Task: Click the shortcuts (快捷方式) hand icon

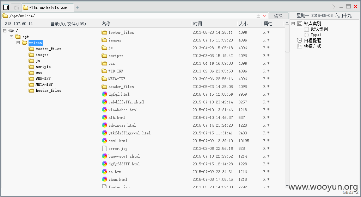Action: [300, 46]
